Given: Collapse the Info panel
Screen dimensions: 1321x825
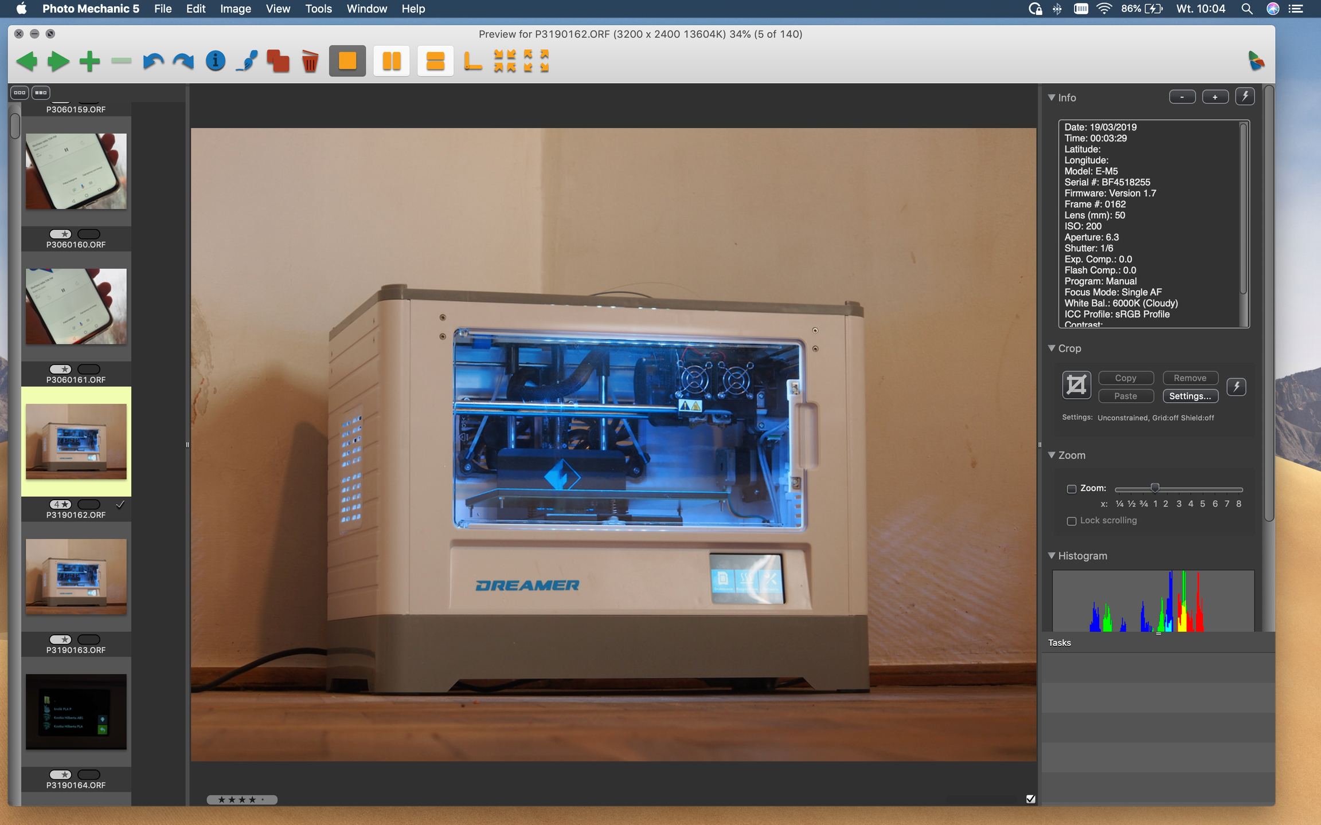Looking at the screenshot, I should pos(1052,97).
